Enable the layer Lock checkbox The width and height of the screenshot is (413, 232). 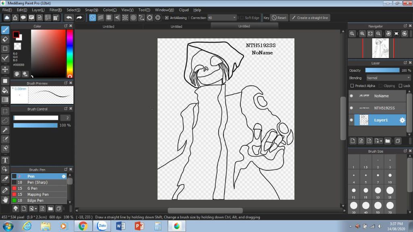click(400, 86)
